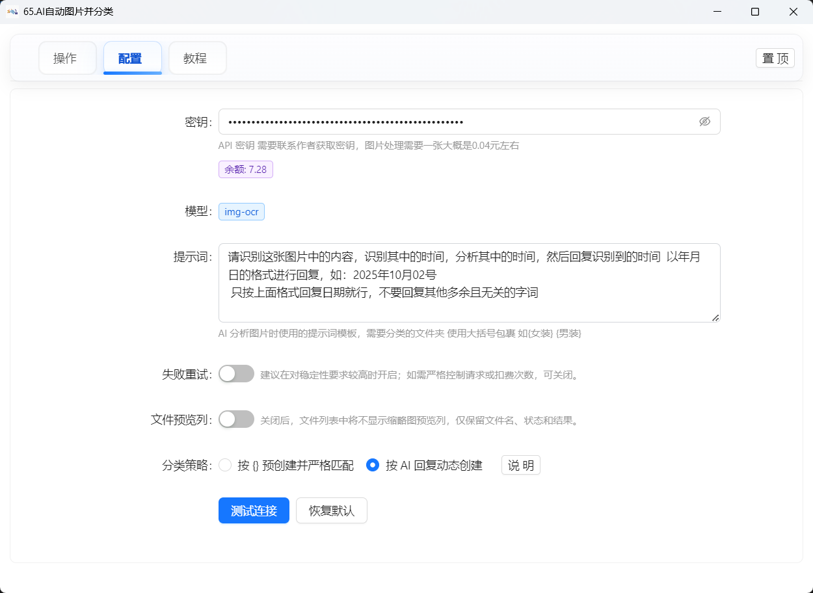Open the 说明 explanation button
This screenshot has width=813, height=593.
[520, 465]
